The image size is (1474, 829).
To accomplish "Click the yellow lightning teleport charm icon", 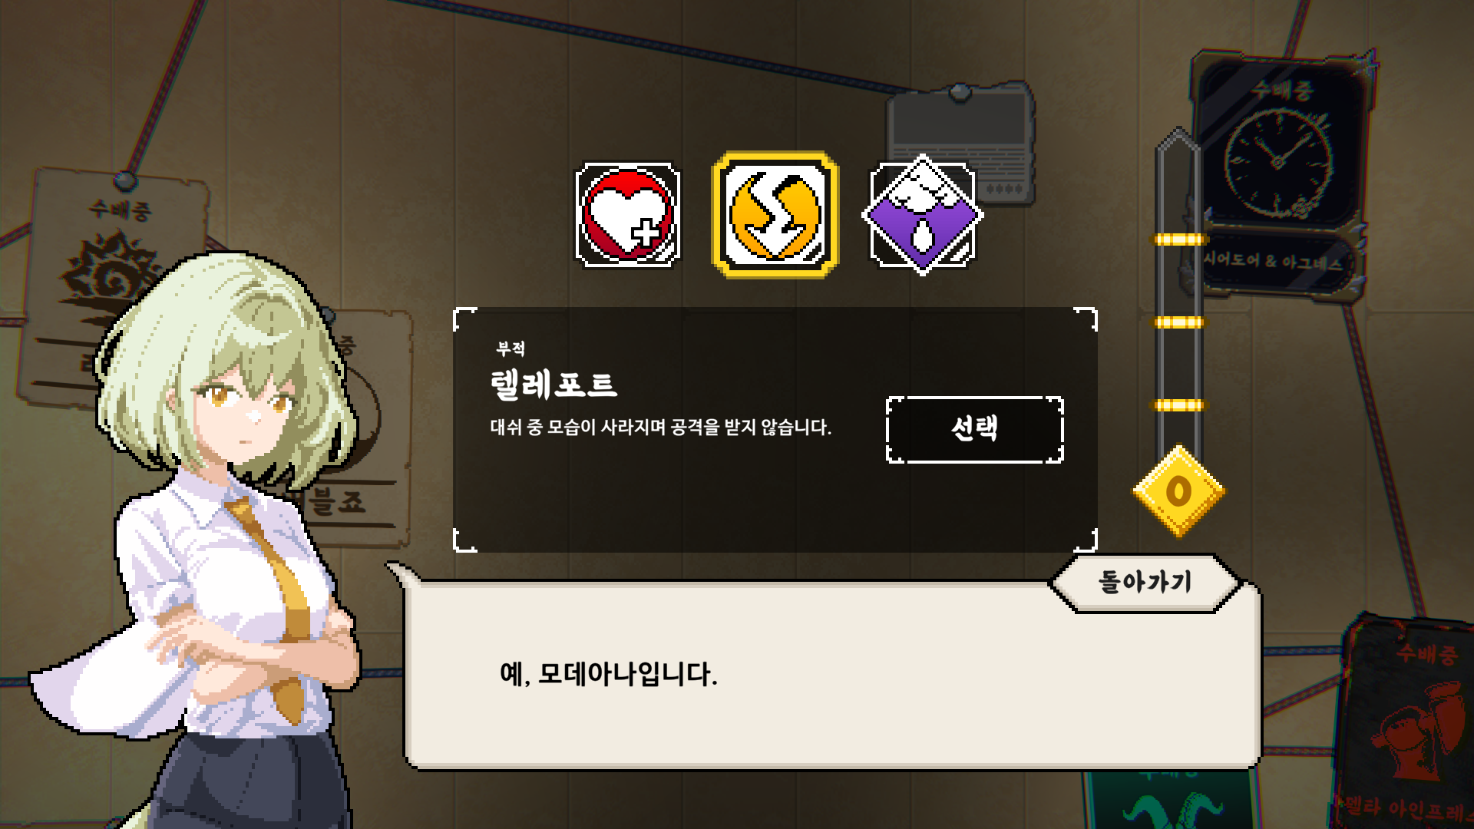I will pyautogui.click(x=775, y=215).
